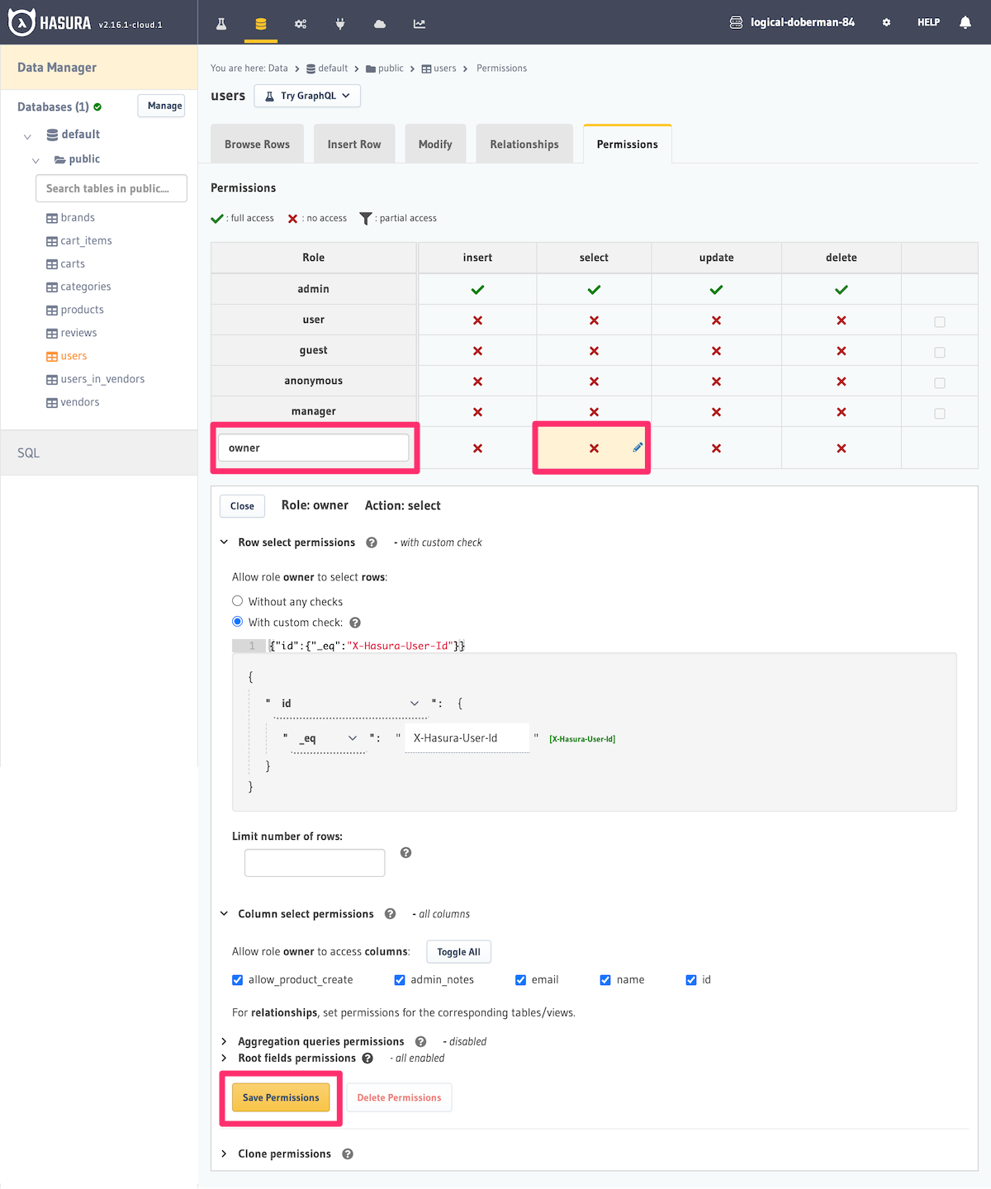The image size is (991, 1189).
Task: Click the Toggle All columns button
Action: click(458, 951)
